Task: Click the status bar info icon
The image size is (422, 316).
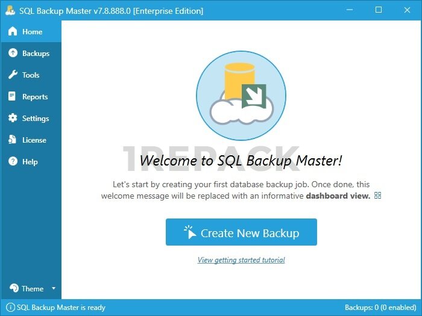Action: pos(10,308)
